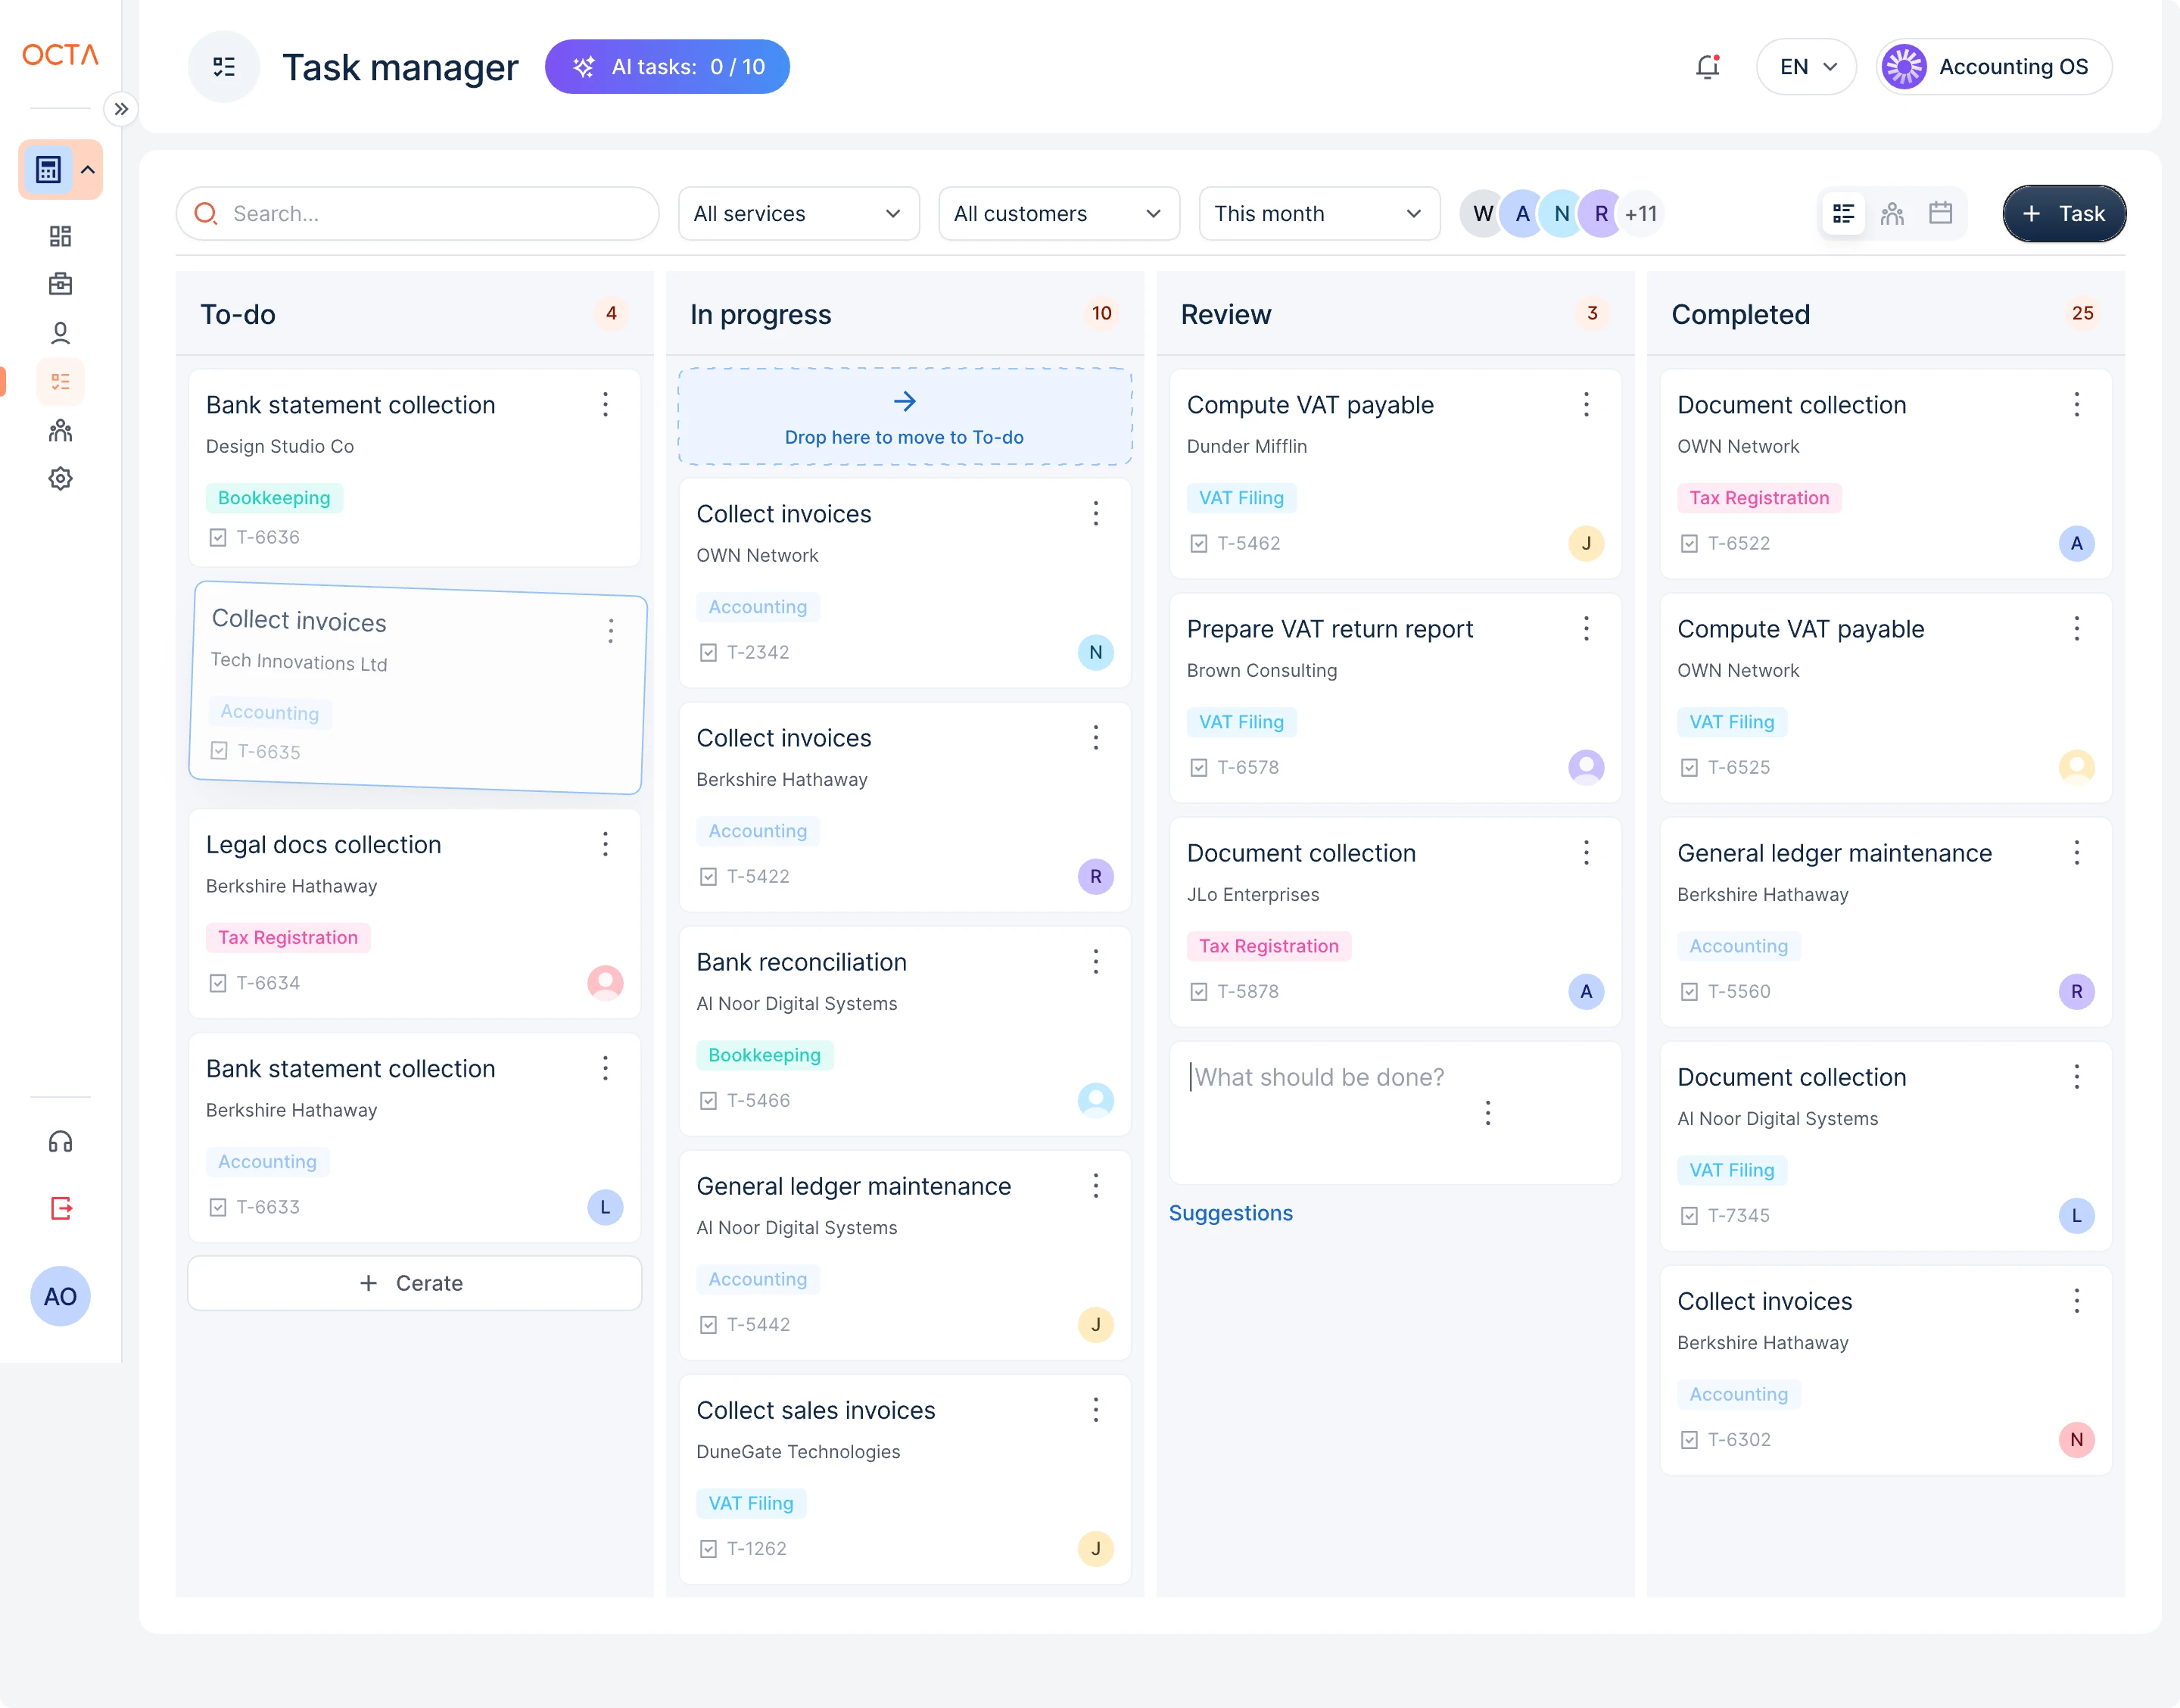Open the team members icon in sidebar
The width and height of the screenshot is (2180, 1708).
pos(60,430)
